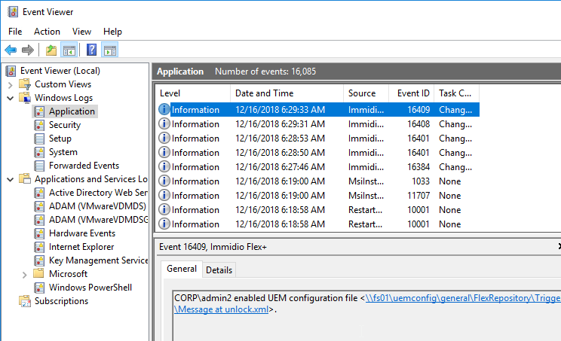Collapse Applications and Services Logs node
The height and width of the screenshot is (341, 561).
pos(11,180)
